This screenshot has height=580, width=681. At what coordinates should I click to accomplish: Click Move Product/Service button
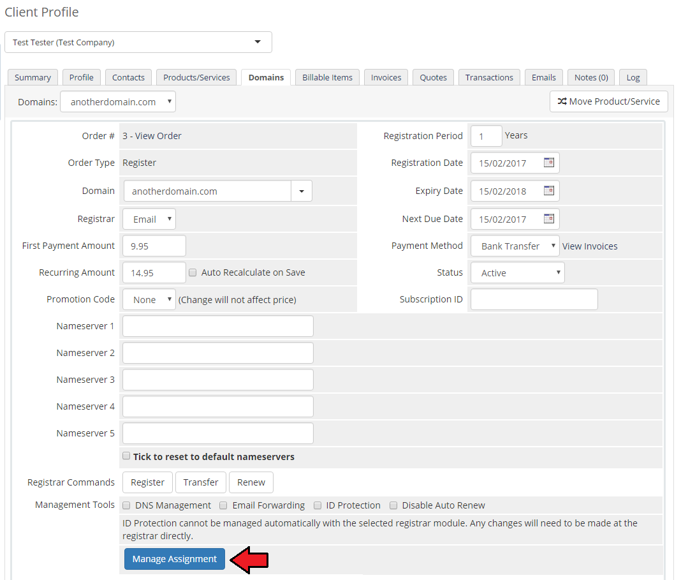coord(609,101)
